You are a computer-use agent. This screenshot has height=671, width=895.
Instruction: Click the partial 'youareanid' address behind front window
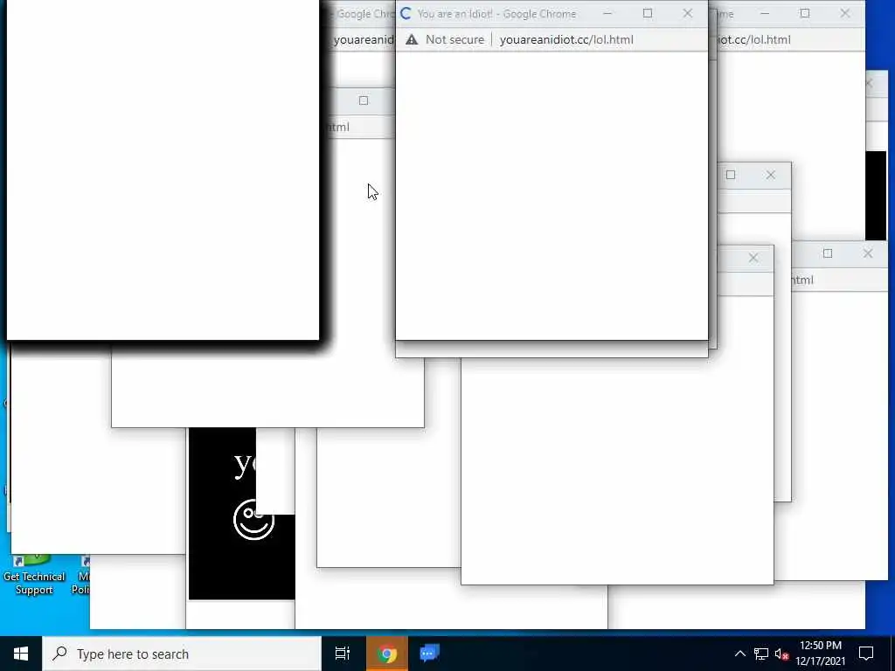[x=364, y=40]
